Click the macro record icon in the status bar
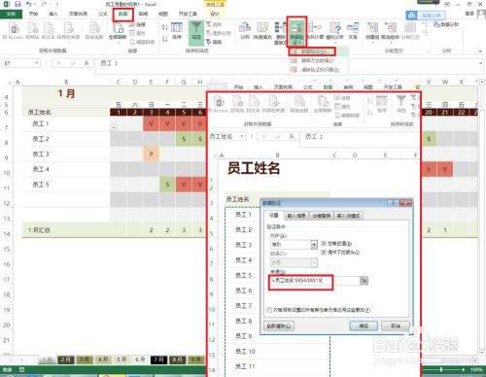 (x=21, y=369)
